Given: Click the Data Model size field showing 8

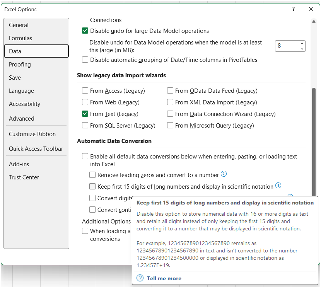Looking at the screenshot, I should (x=287, y=46).
